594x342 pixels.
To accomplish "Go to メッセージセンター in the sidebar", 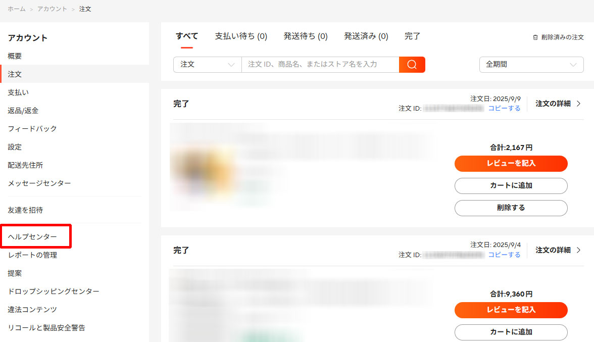I will coord(39,183).
